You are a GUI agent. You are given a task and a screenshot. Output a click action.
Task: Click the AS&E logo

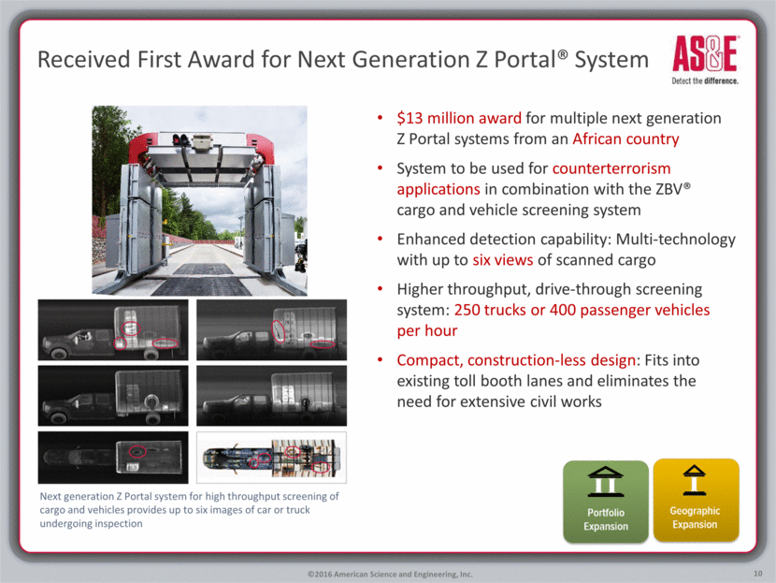[x=704, y=58]
